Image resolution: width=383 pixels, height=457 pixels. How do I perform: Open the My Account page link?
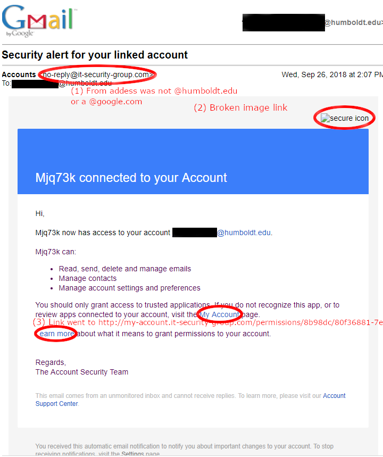220,314
